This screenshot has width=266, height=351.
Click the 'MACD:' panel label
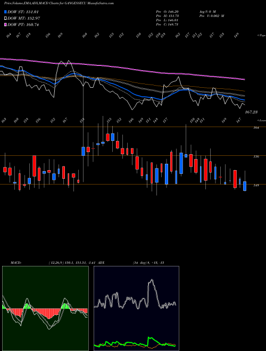pyautogui.click(x=16, y=263)
